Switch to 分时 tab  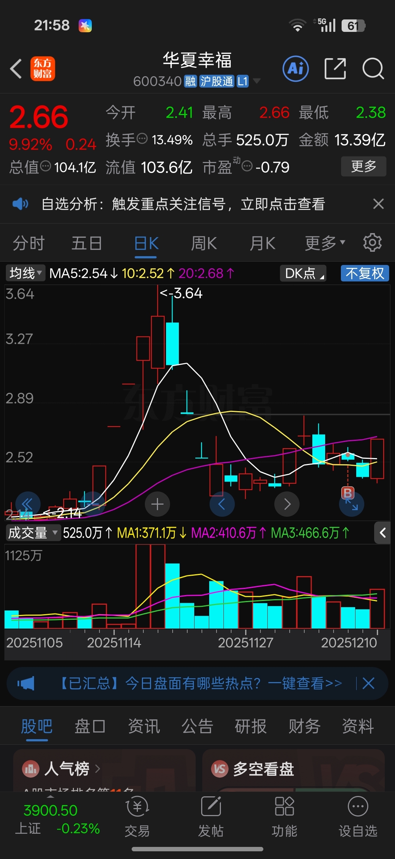click(29, 243)
